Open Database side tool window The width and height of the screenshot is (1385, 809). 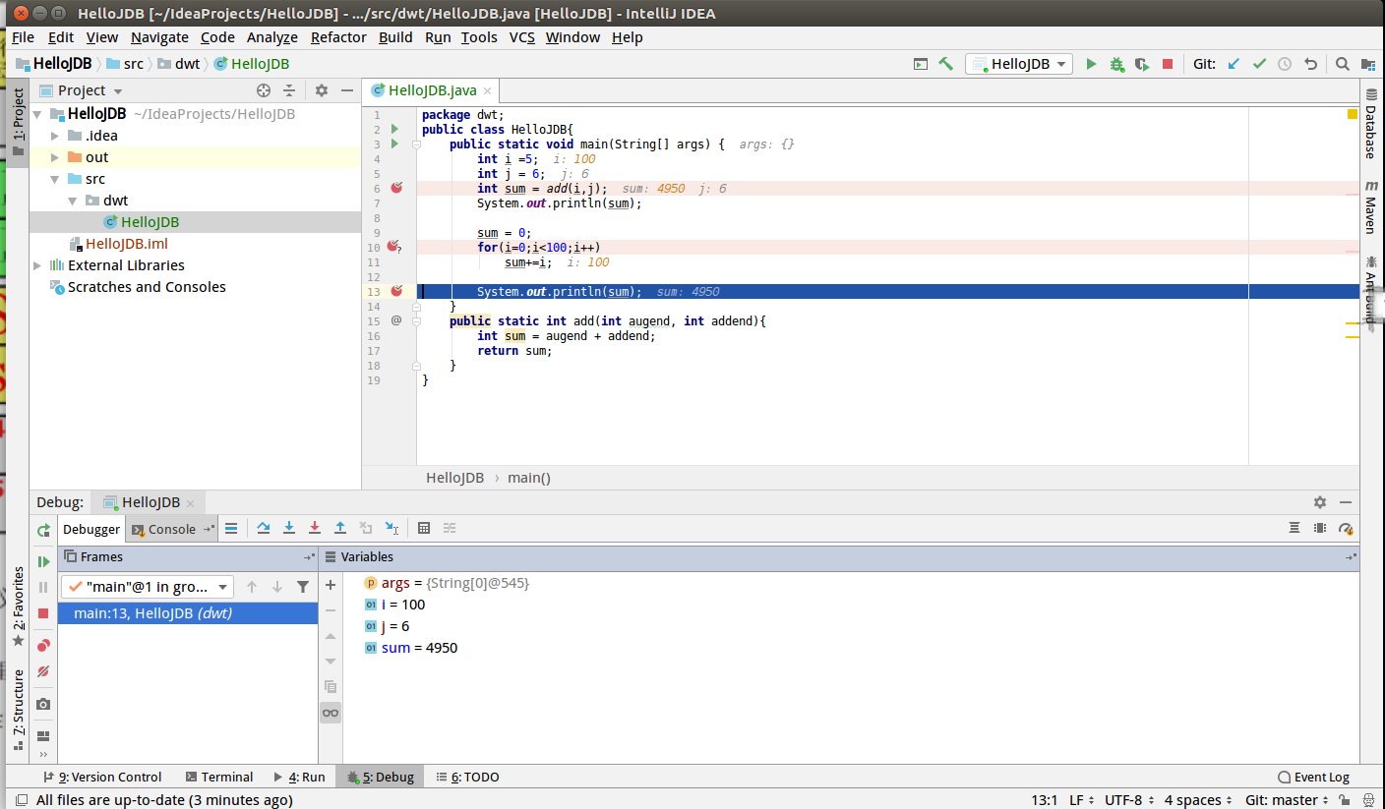point(1370,126)
